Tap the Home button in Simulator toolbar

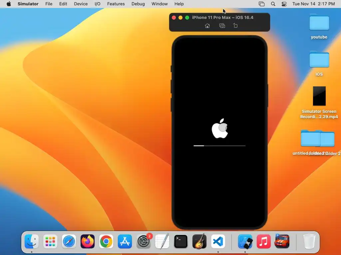207,26
